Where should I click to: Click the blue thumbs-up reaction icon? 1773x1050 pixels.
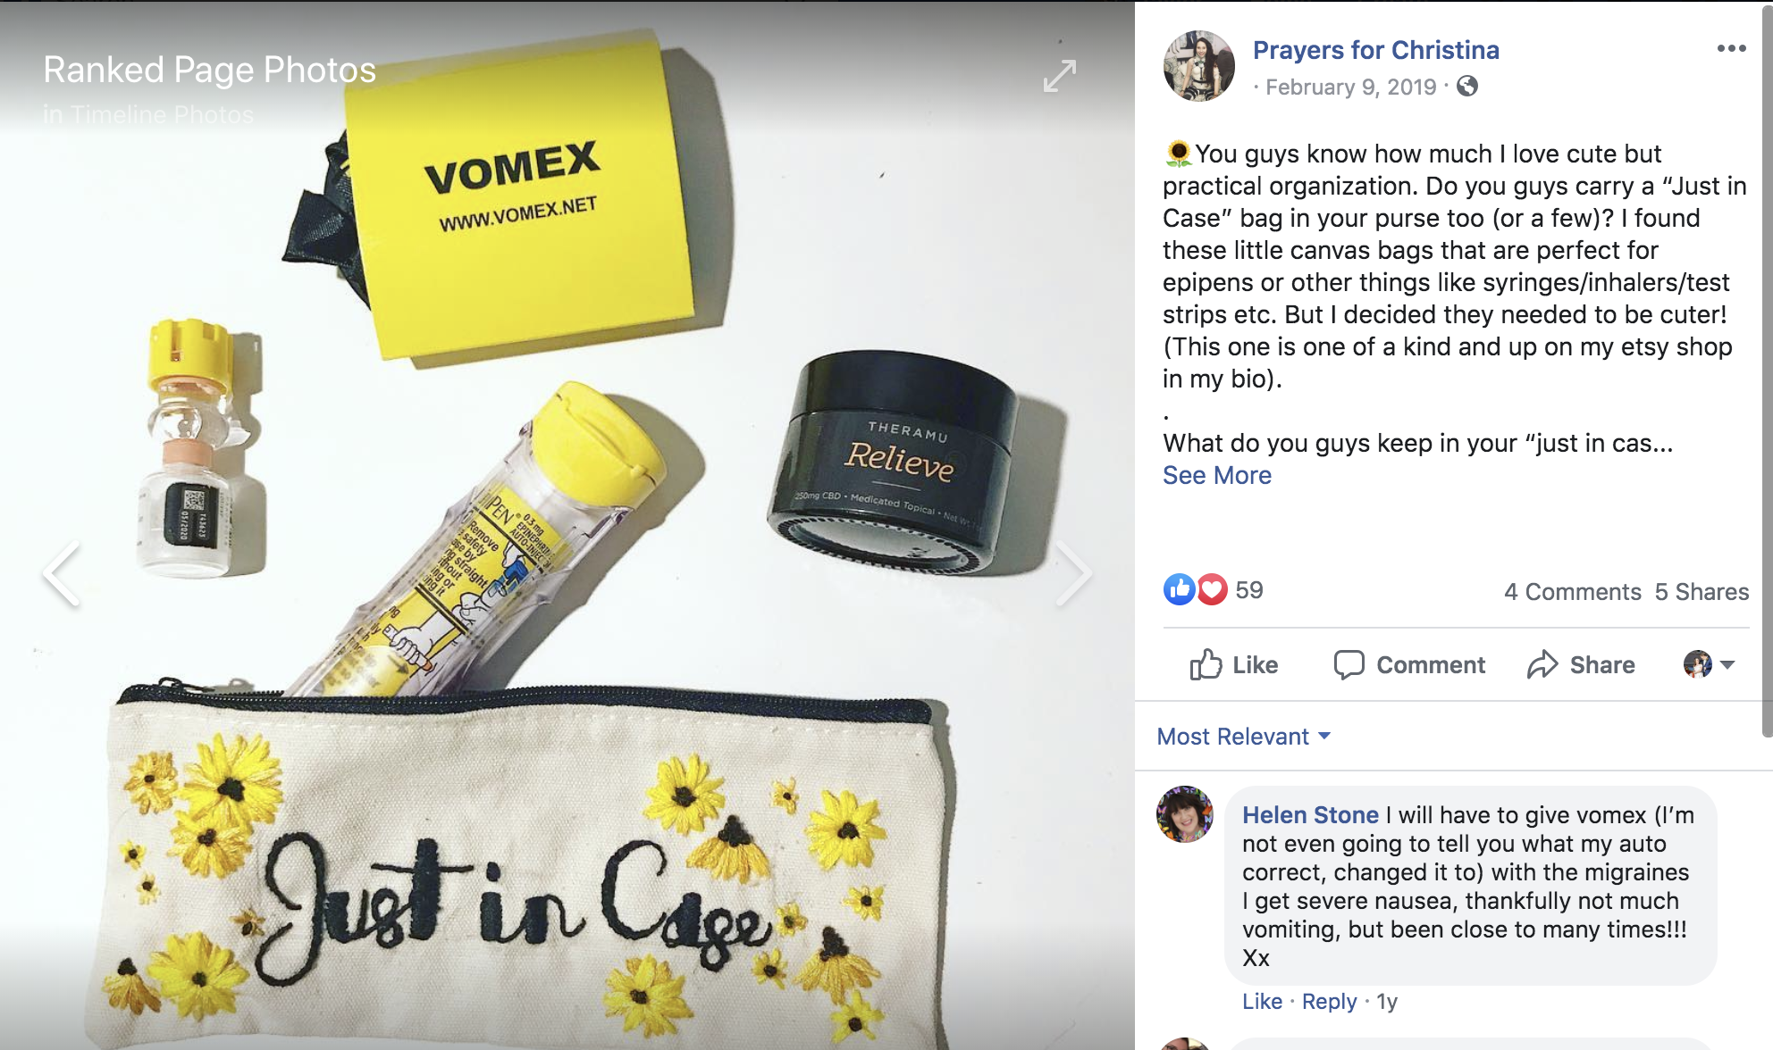click(1179, 589)
